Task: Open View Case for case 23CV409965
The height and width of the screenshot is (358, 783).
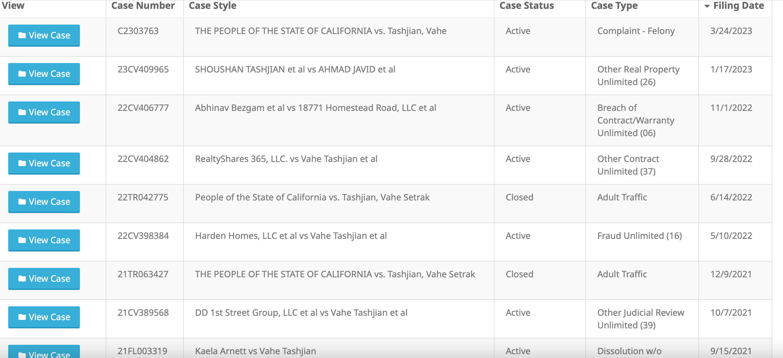Action: point(44,74)
